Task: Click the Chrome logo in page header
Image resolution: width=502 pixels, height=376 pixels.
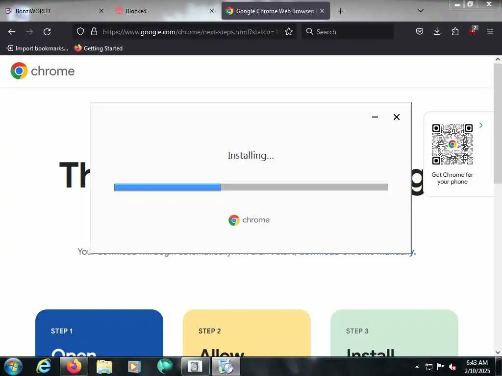Action: click(x=42, y=70)
